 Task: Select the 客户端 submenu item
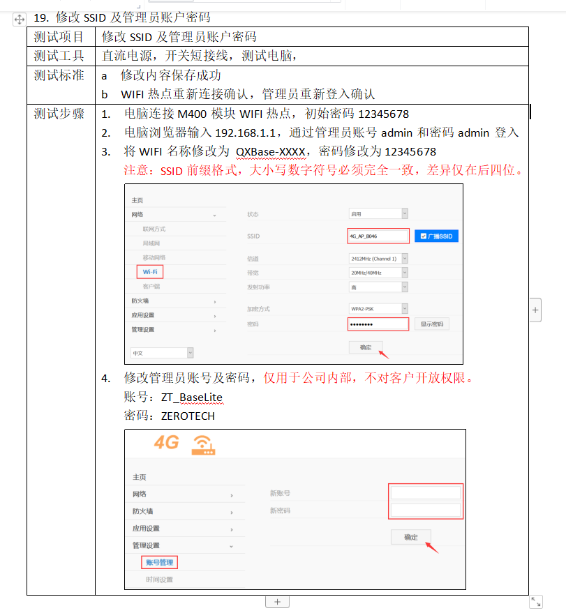(151, 286)
